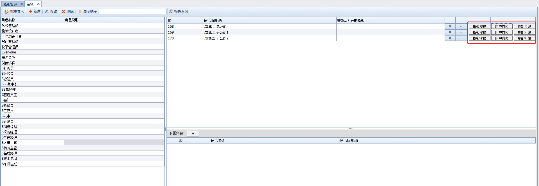Click the X button in row 170
Viewport: 539px width, 186px height.
tap(450, 38)
